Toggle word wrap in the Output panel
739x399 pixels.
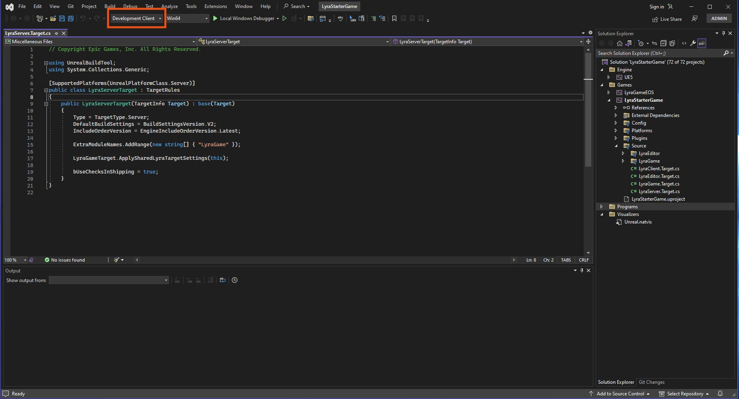coord(223,280)
